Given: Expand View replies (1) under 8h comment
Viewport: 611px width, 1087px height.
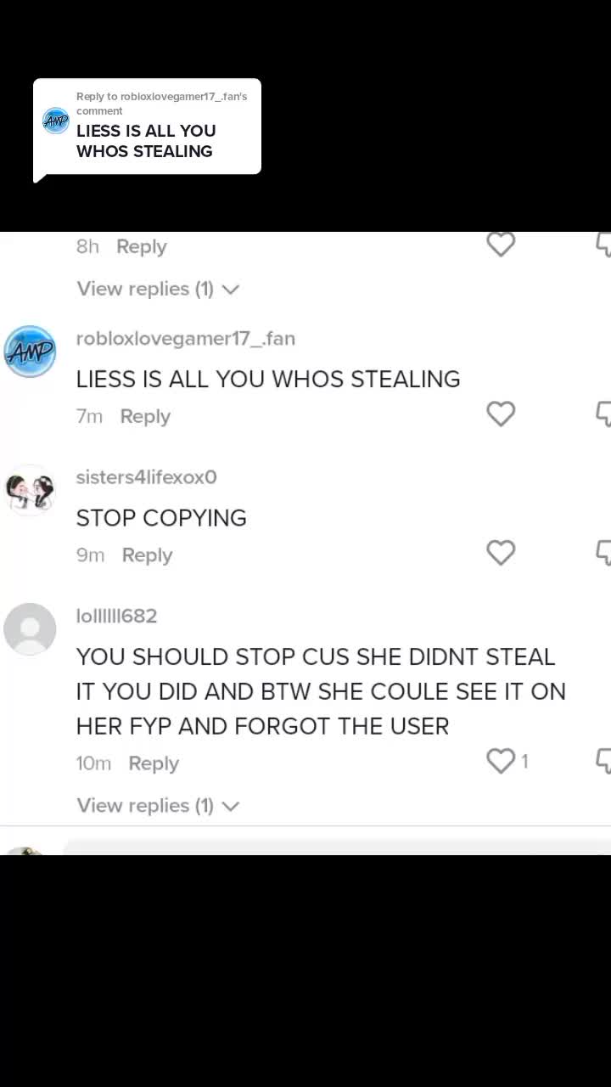Looking at the screenshot, I should pos(158,289).
